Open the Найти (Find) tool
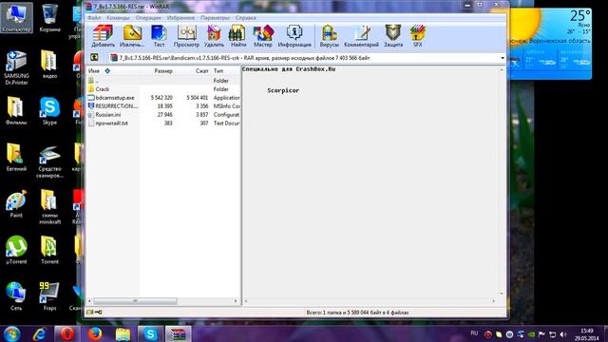The image size is (608, 342). (x=238, y=36)
